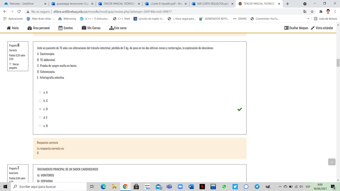Open the Lección de inglés bookmark
The width and height of the screenshot is (340, 191).
coord(149,19)
